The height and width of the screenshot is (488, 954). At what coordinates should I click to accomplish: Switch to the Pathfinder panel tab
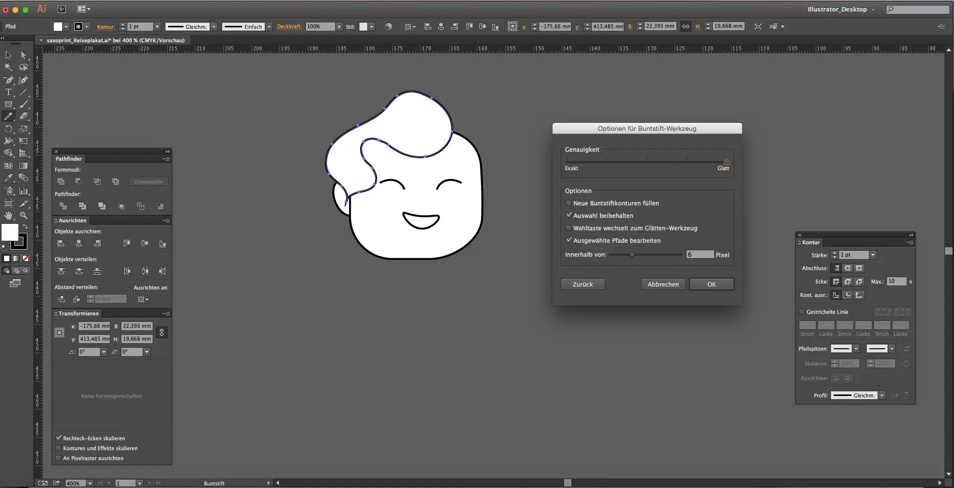point(69,159)
